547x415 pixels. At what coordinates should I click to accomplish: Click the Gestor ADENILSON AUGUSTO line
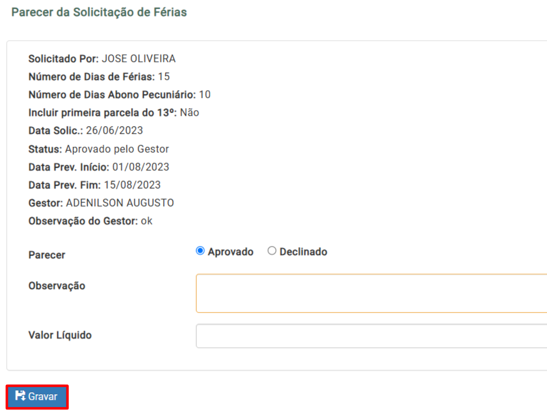tap(101, 203)
